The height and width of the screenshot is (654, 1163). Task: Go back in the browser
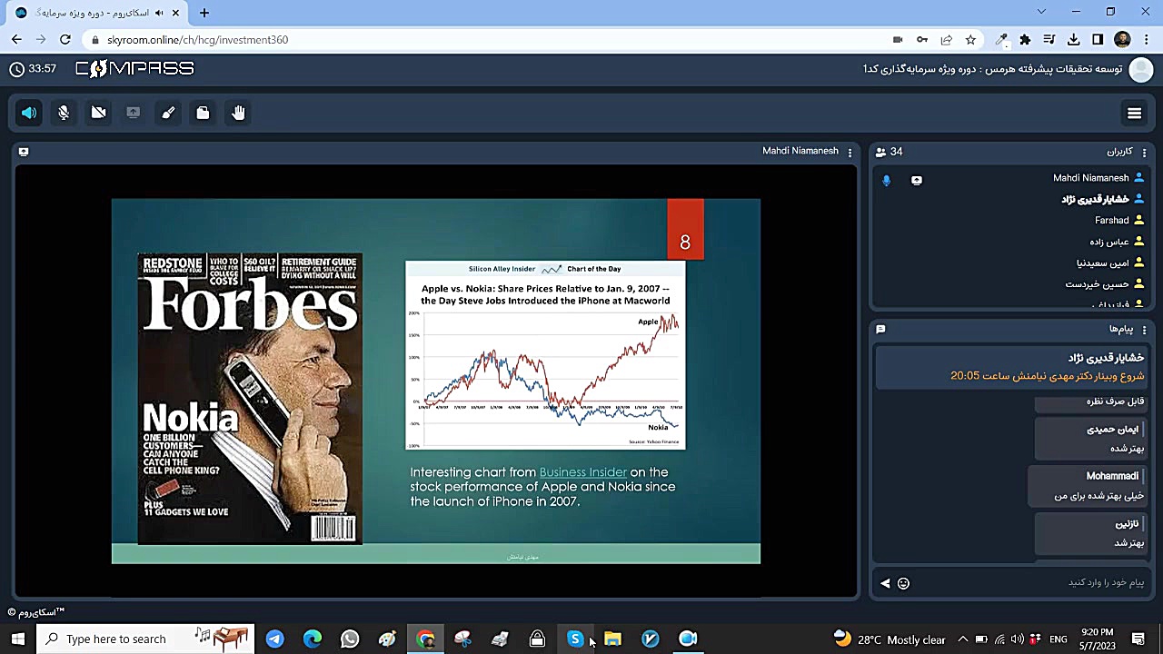pyautogui.click(x=16, y=40)
